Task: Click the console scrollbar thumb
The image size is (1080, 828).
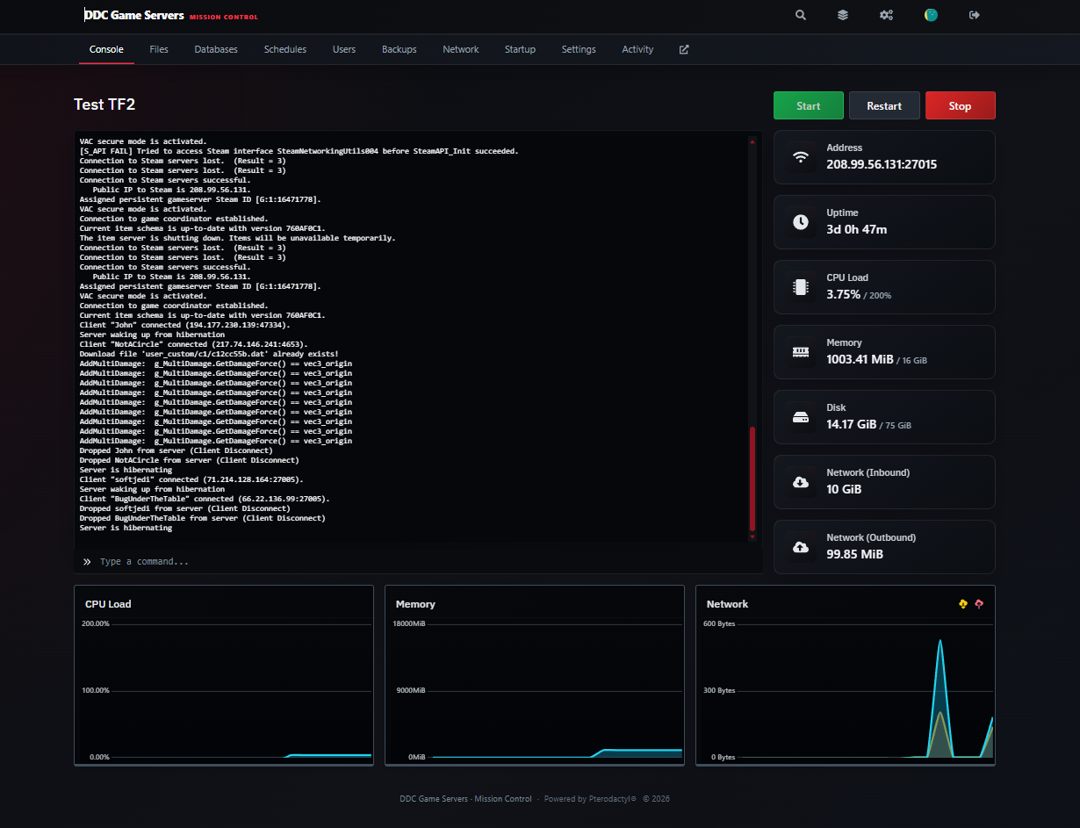Action: click(752, 479)
